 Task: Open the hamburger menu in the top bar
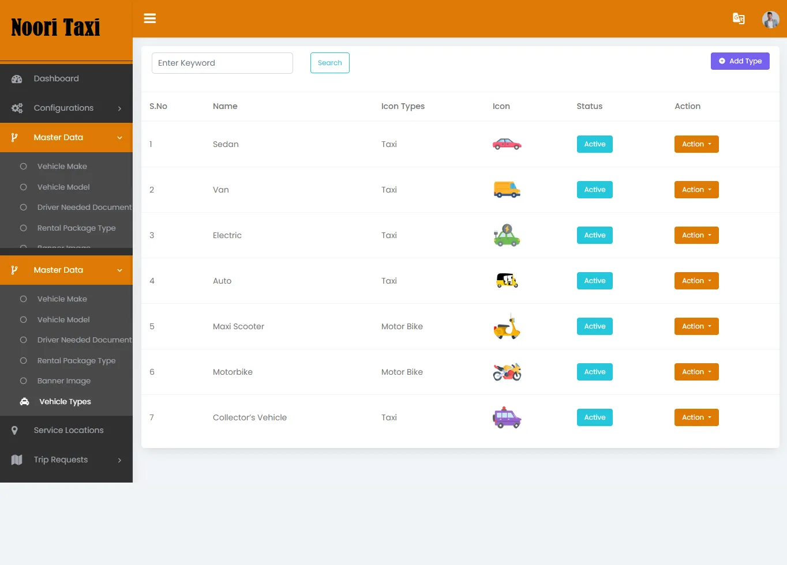(149, 18)
